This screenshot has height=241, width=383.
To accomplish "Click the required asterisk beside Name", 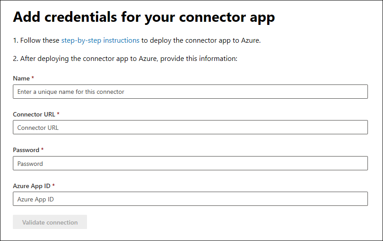I will [33, 78].
